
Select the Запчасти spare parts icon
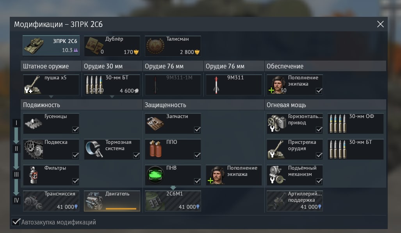(155, 124)
